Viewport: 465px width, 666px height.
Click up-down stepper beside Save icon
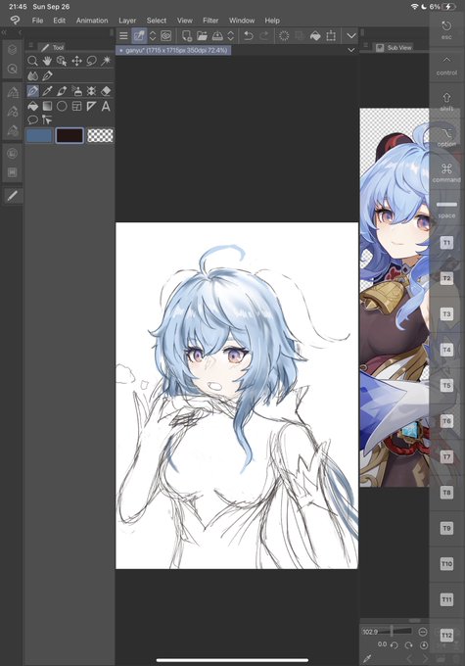(x=231, y=36)
